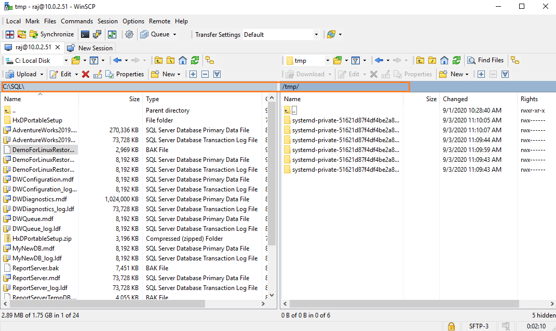
Task: Delete the selected local file
Action: (x=86, y=74)
